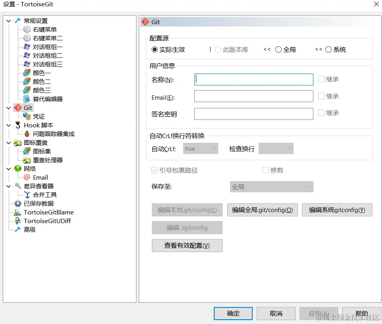Click the green globe icon beside 网络
Viewport: 382px width, 324px height.
click(18, 169)
